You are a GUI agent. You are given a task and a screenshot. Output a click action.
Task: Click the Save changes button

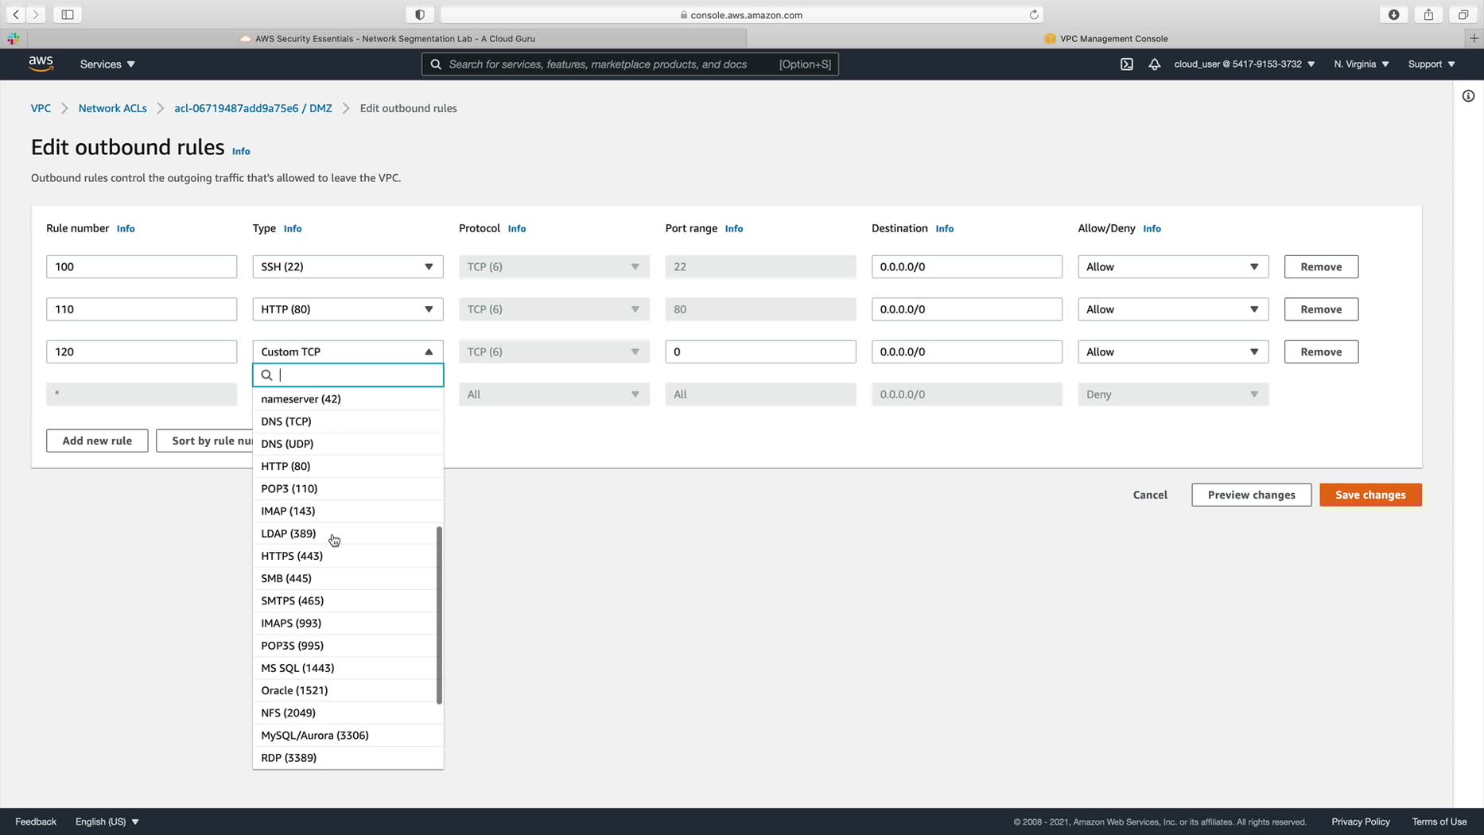[1370, 495]
